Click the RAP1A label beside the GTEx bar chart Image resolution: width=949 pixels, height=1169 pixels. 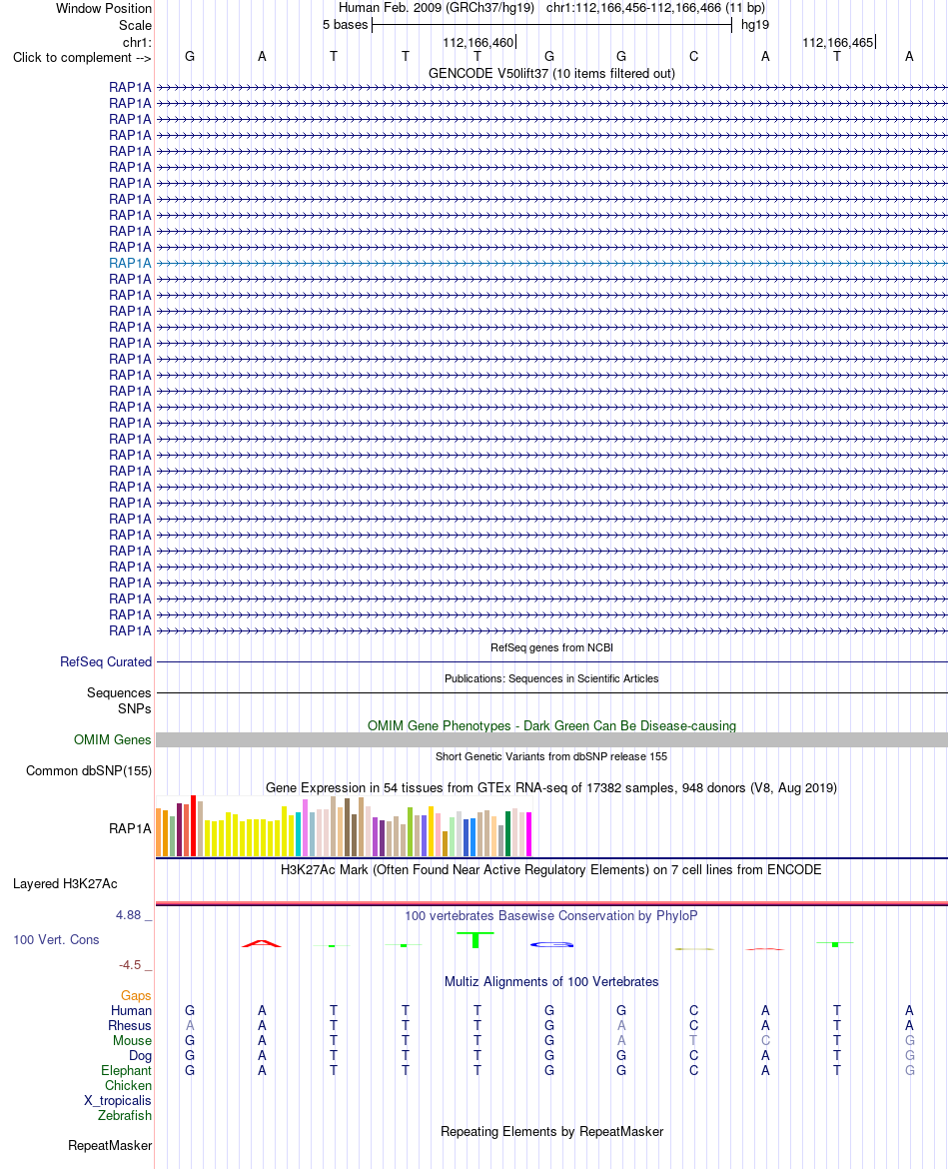click(x=130, y=829)
